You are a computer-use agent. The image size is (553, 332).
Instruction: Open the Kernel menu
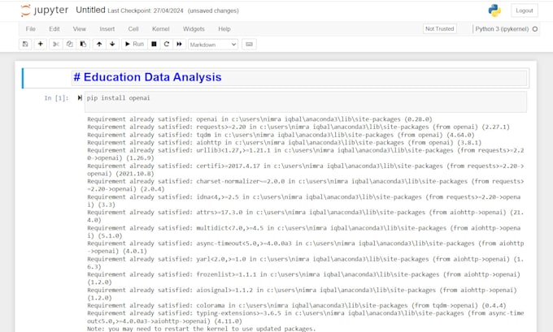[x=161, y=29]
